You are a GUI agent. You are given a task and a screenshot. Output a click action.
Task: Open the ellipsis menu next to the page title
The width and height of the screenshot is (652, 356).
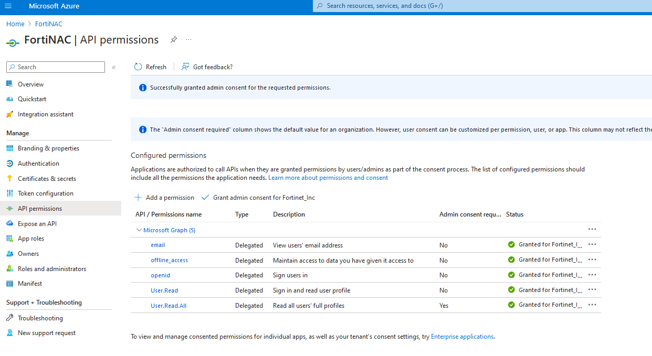(188, 39)
